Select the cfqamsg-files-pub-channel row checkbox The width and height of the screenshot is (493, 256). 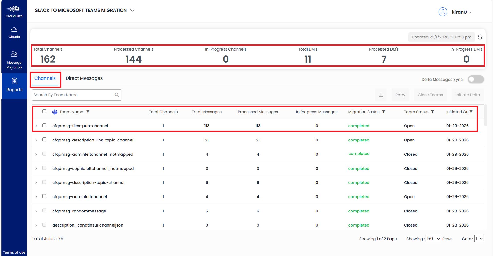coord(44,125)
